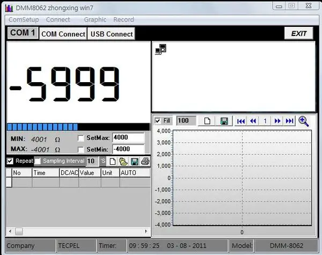Uncheck the Repeat checkbox
Image resolution: width=322 pixels, height=255 pixels.
click(x=10, y=161)
